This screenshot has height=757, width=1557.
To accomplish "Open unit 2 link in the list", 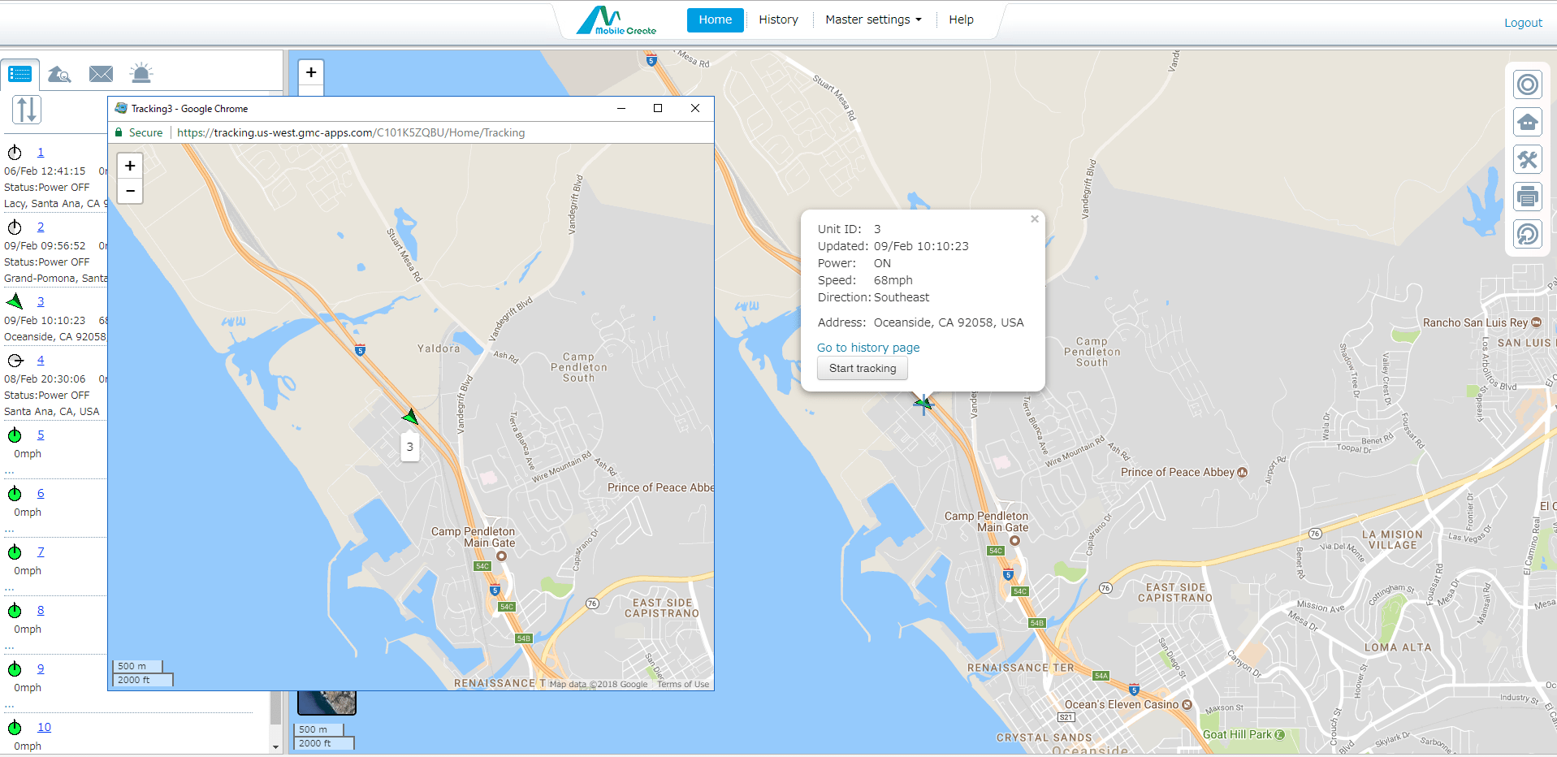I will (x=41, y=227).
